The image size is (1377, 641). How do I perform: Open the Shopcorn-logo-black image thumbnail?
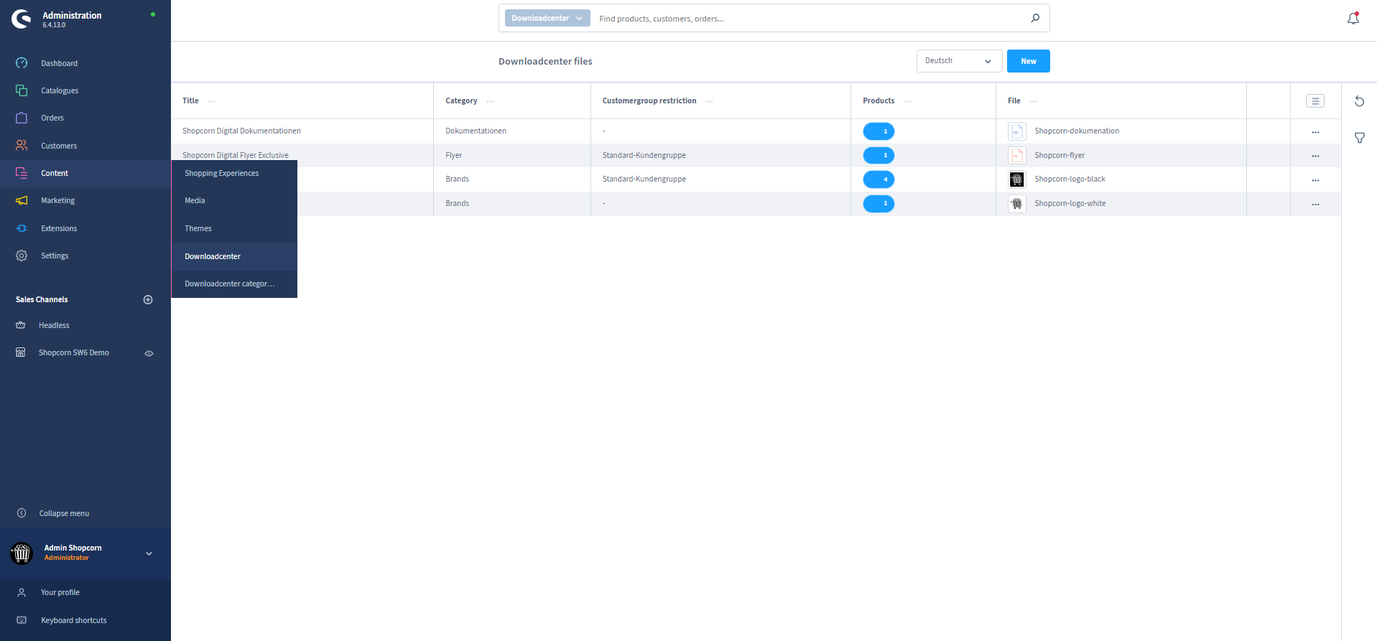click(x=1016, y=179)
